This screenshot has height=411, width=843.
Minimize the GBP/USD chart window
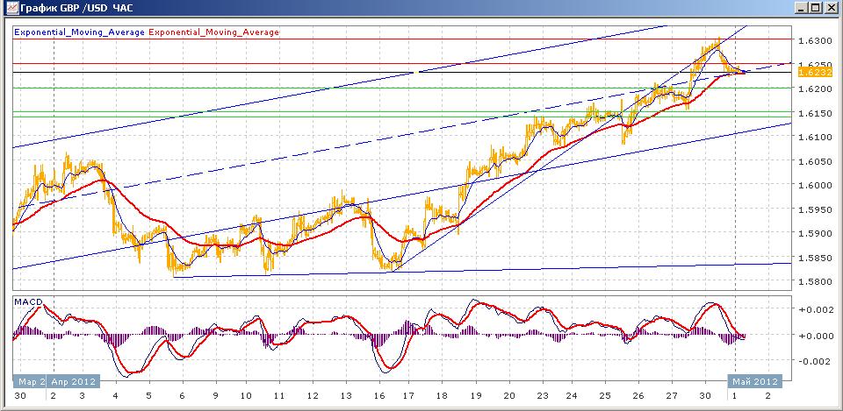pos(802,8)
